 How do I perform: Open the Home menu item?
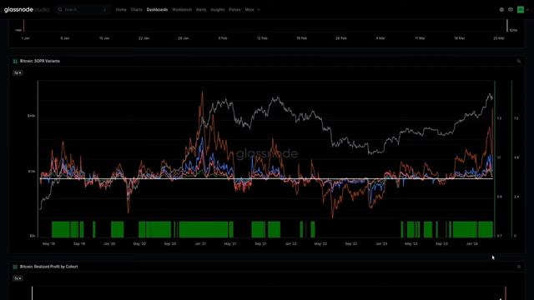[121, 9]
